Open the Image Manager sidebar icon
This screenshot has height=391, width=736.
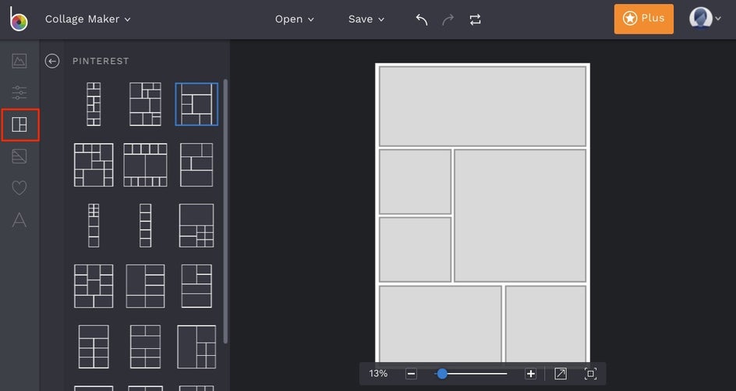pyautogui.click(x=19, y=61)
